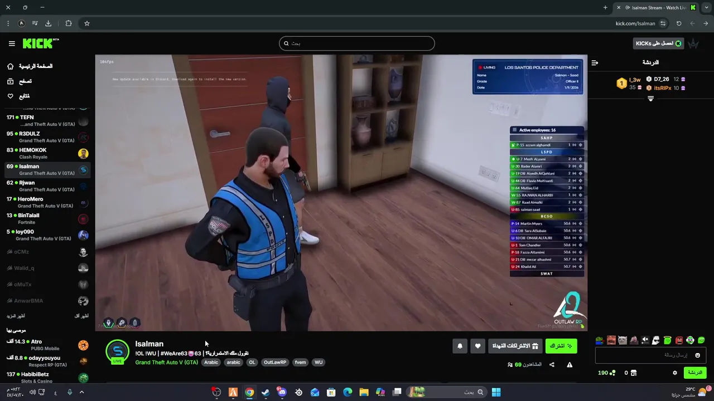Toggle notifications bell for Isalman
714x401 pixels.
[460, 346]
